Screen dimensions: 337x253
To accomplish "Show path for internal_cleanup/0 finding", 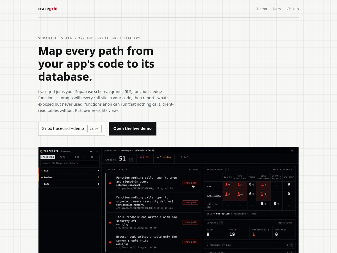I will 190,183.
